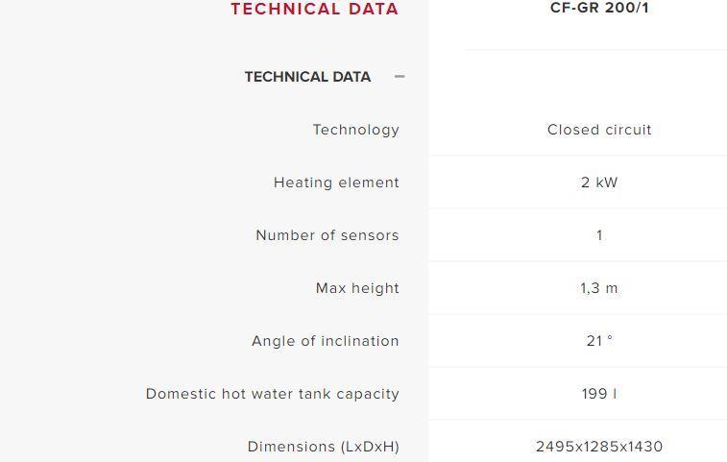Select the 2495x1285x1430 dimensions value
The height and width of the screenshot is (462, 727).
599,447
